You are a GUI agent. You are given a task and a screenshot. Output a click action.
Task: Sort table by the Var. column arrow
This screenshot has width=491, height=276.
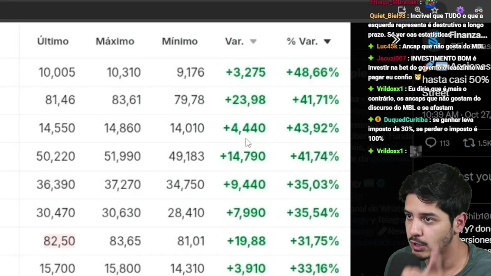pyautogui.click(x=253, y=41)
